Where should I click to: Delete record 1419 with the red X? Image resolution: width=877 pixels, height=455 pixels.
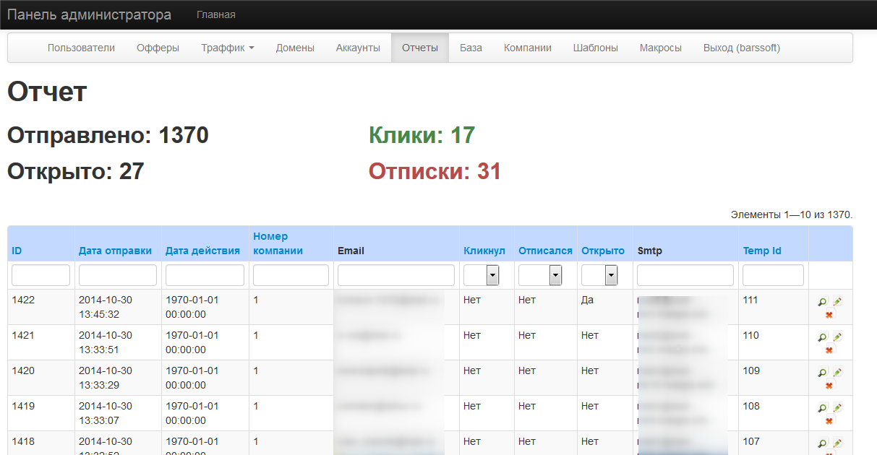(x=829, y=420)
